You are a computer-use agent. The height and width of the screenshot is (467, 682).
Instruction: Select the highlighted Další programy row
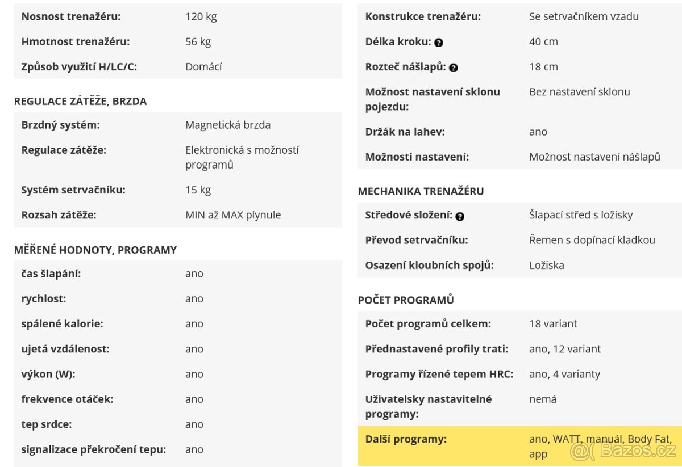[x=520, y=446]
